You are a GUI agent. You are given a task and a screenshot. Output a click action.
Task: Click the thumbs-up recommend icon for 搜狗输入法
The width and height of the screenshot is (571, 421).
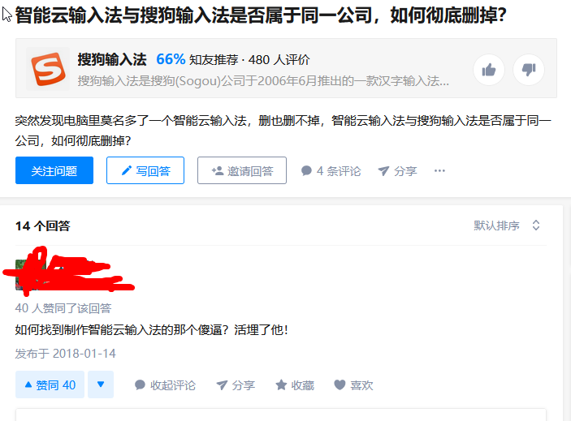tap(489, 70)
